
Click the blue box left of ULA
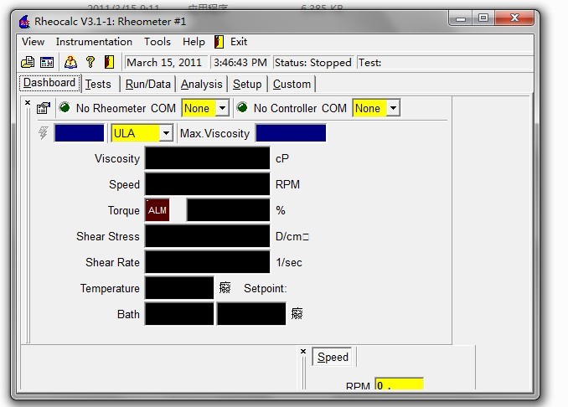coord(79,133)
